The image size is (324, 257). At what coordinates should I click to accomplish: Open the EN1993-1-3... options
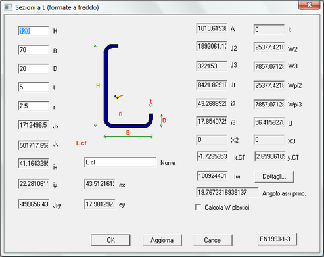point(277,239)
